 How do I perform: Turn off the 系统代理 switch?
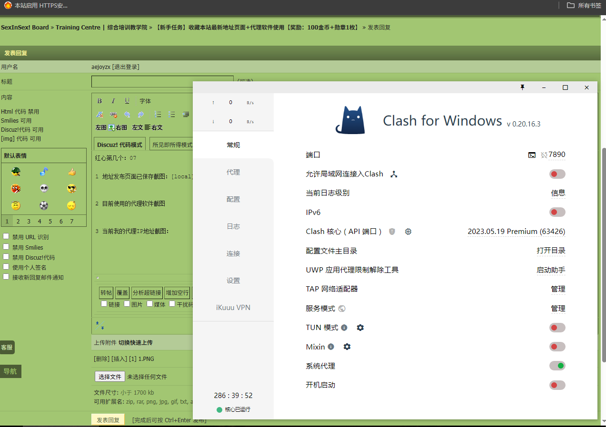(x=557, y=366)
